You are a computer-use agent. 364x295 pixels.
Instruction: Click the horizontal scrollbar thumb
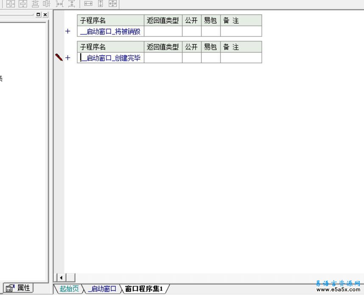[70, 278]
